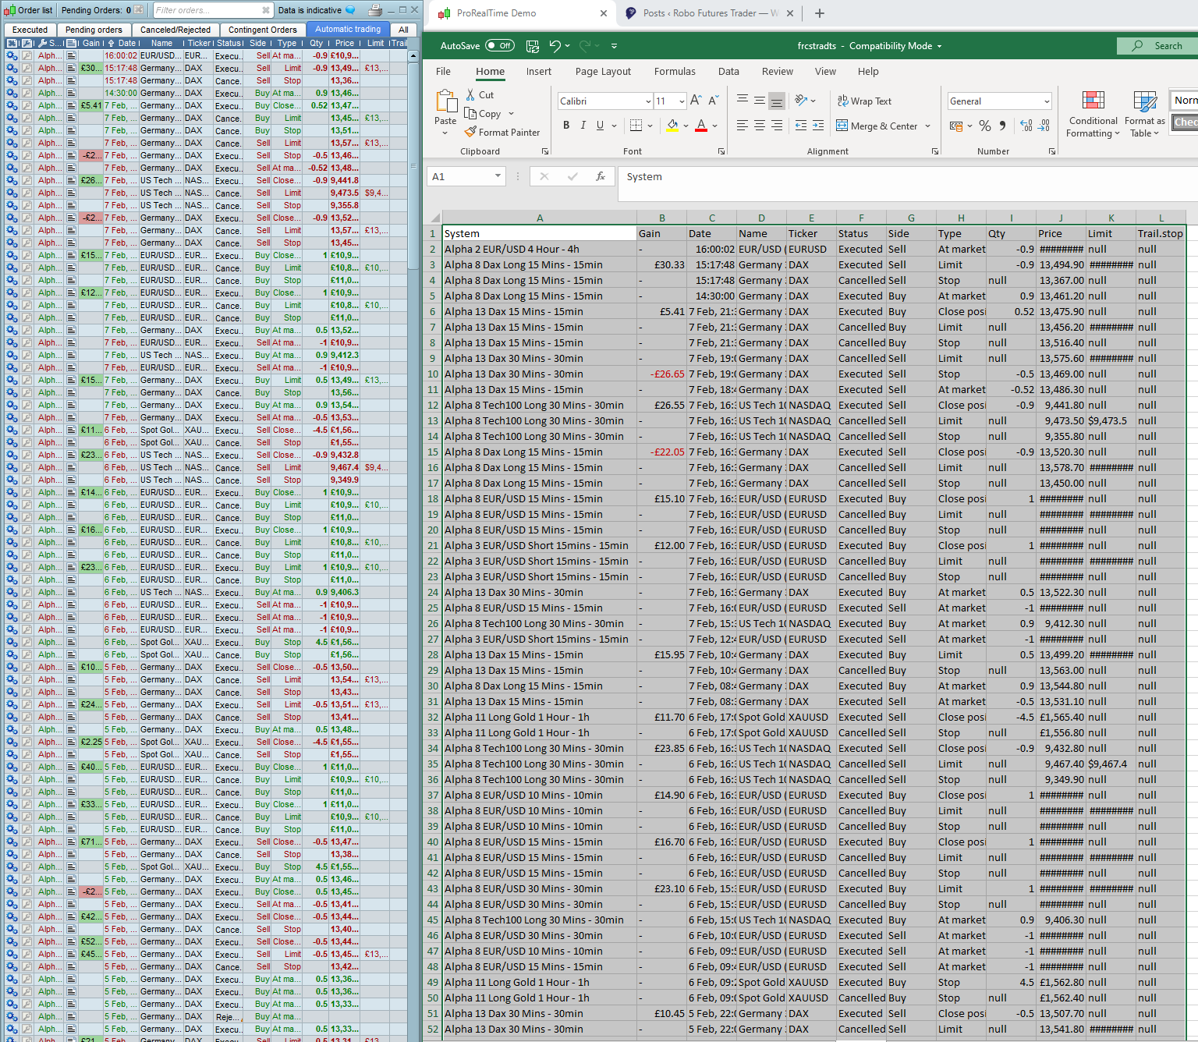
Task: Toggle Middle Align
Action: (x=760, y=101)
